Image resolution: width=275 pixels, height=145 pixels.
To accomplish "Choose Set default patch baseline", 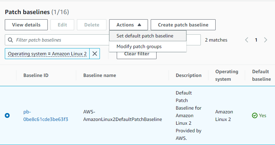I will [145, 36].
